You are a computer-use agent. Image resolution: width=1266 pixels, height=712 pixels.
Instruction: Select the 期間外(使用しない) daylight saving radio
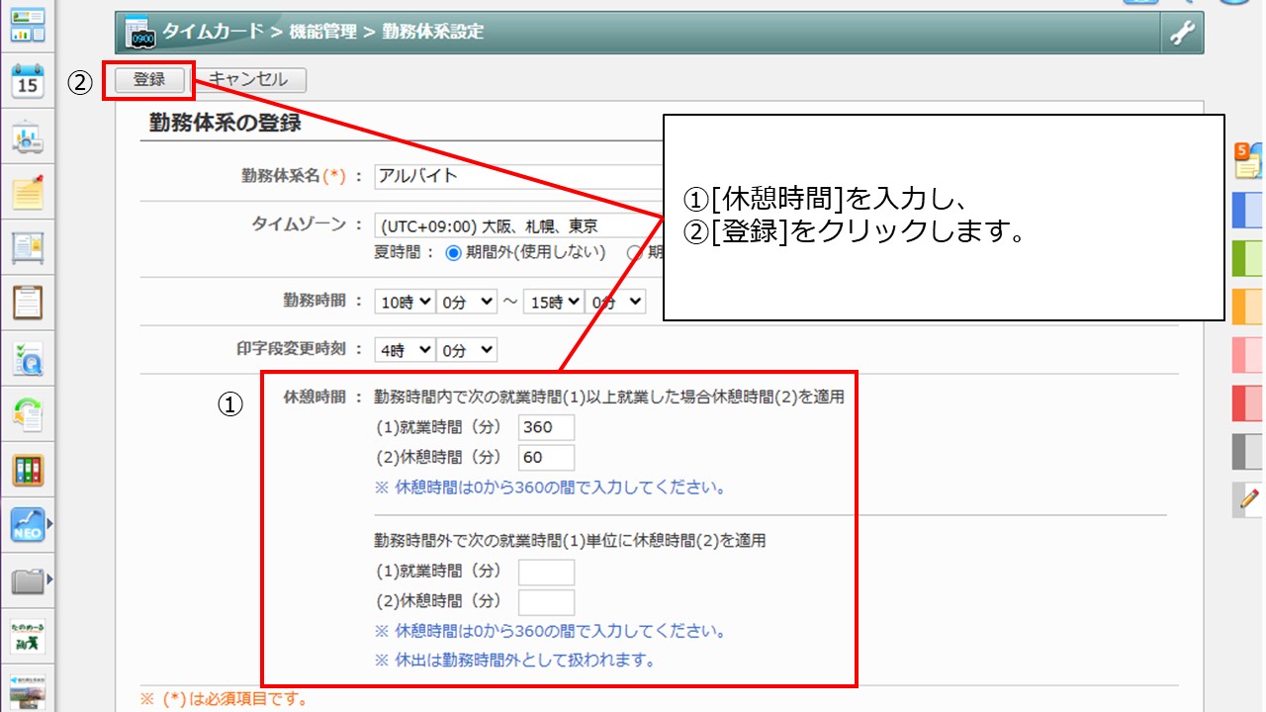point(454,252)
